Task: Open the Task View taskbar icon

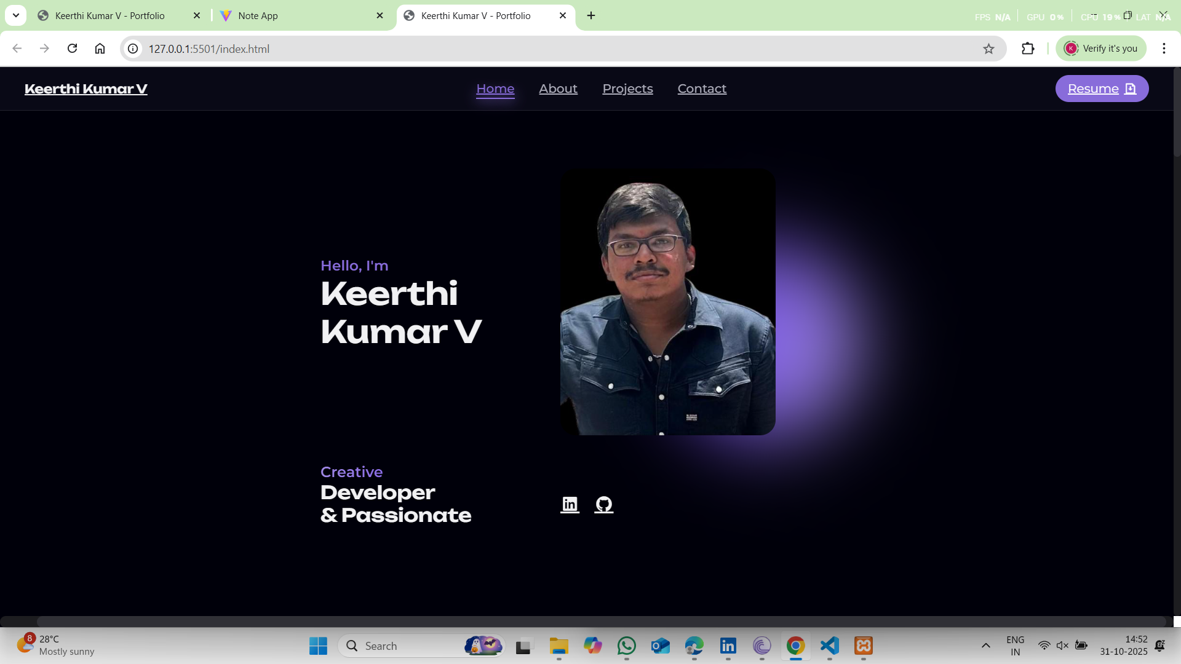Action: (x=523, y=646)
